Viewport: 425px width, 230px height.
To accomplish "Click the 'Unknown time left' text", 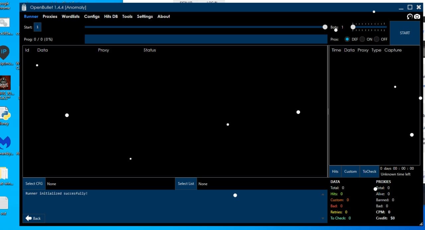I will point(395,174).
